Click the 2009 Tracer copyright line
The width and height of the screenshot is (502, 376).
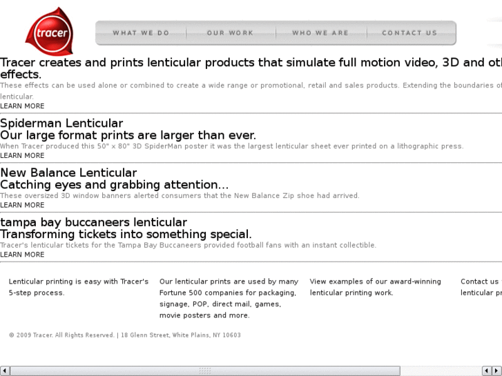125,335
